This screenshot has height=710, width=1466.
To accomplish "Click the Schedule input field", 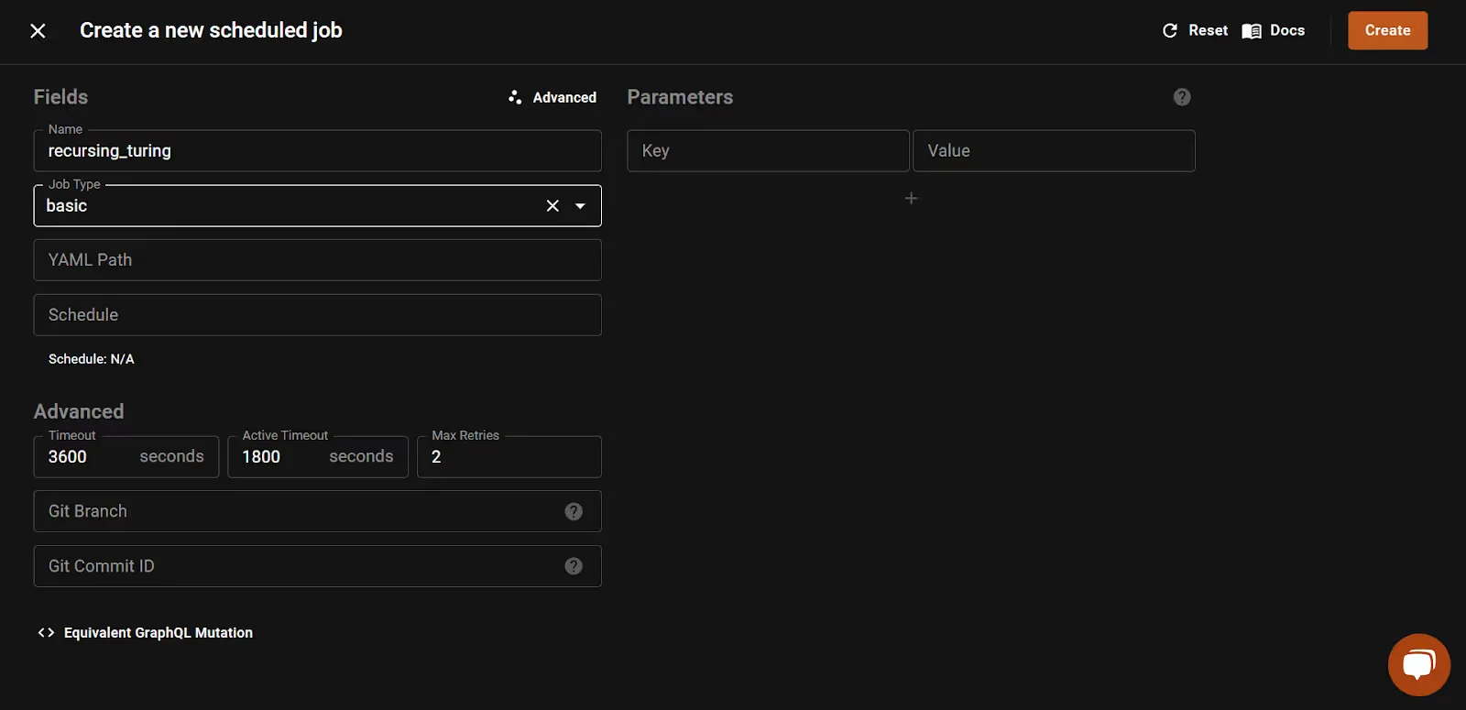I will [x=317, y=315].
